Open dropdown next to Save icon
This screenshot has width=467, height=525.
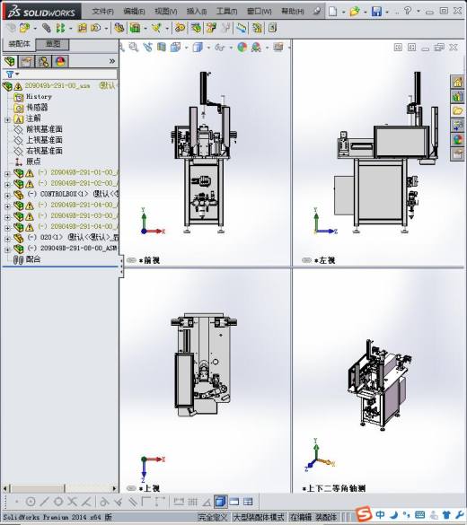point(387,12)
